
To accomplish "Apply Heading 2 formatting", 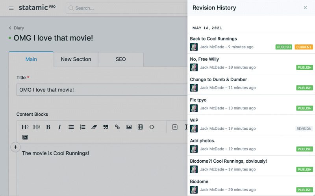I will (x=25, y=127).
